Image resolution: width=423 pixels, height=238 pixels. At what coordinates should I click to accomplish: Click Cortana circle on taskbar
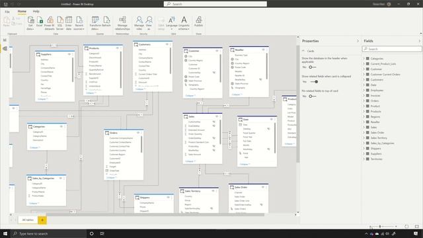[91, 233]
